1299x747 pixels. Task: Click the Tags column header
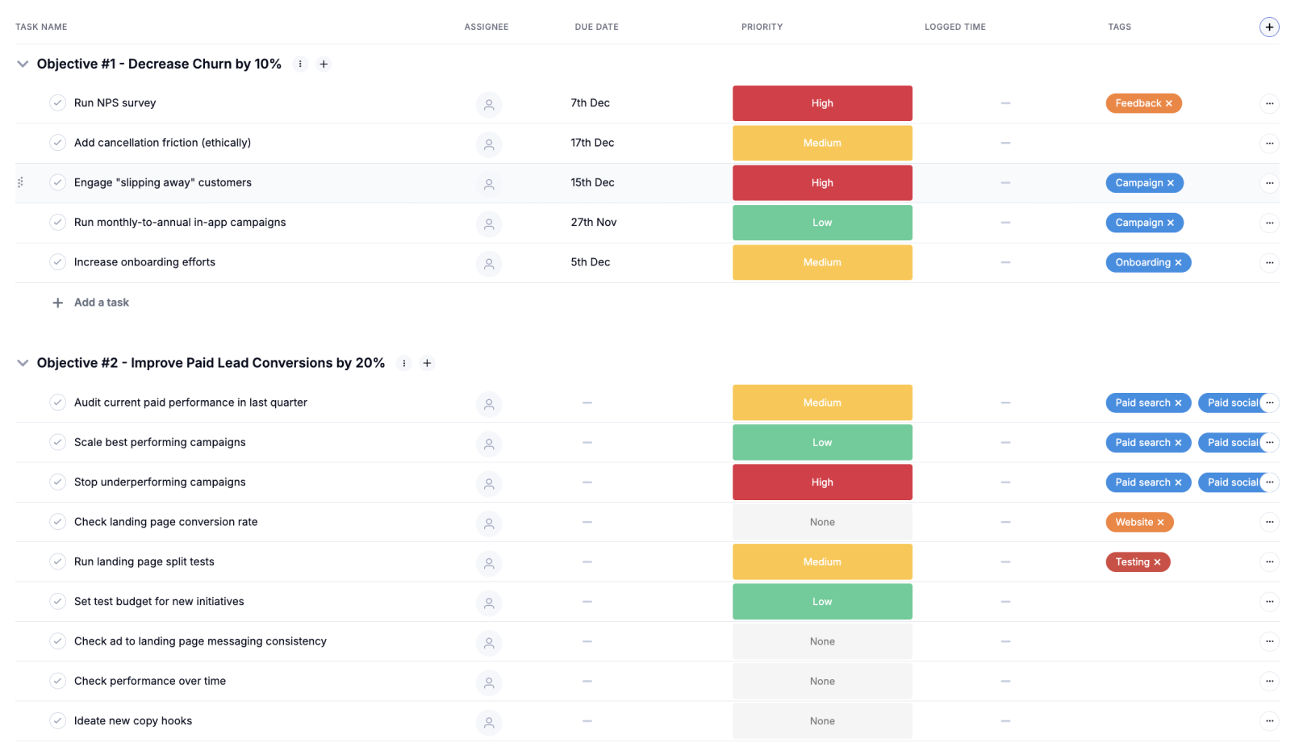(x=1119, y=27)
